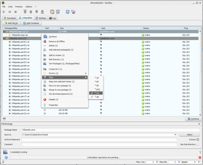Image resolution: width=203 pixels, height=165 pixels.
Task: Select the Linkgrabber tab
Action: (x=26, y=18)
